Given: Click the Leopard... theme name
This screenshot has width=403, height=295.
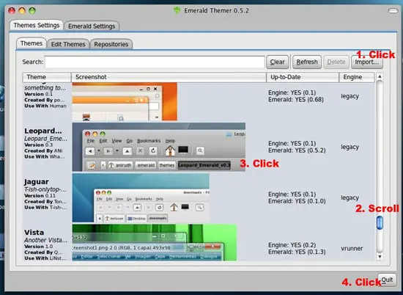Looking at the screenshot, I should tap(43, 131).
